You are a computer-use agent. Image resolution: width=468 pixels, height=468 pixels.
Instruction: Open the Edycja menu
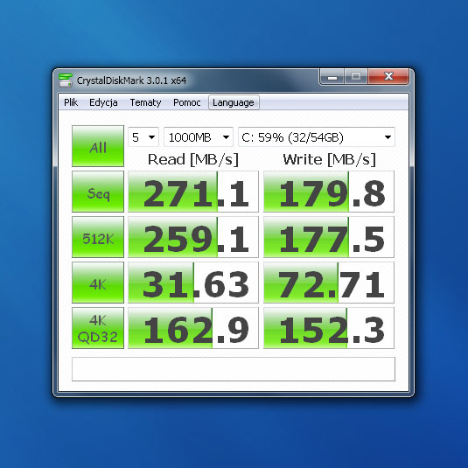click(x=103, y=102)
